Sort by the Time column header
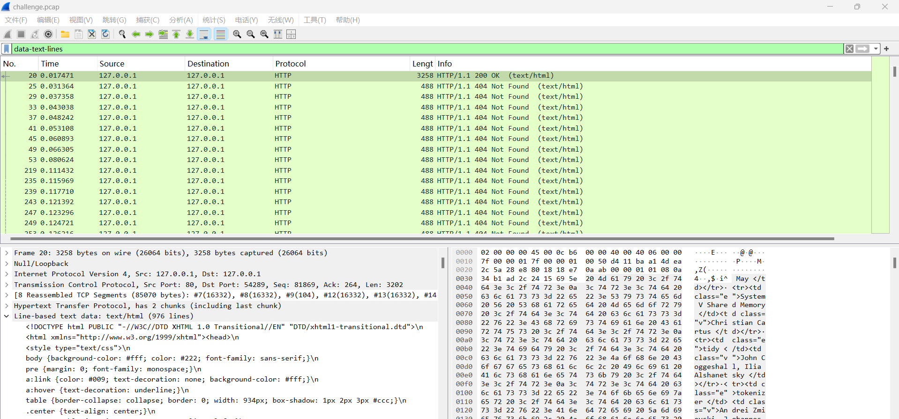899x419 pixels. pos(67,64)
